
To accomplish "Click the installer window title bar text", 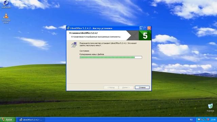I will (91, 28).
